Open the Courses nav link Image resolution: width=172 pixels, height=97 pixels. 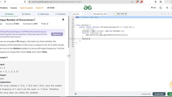14,8
